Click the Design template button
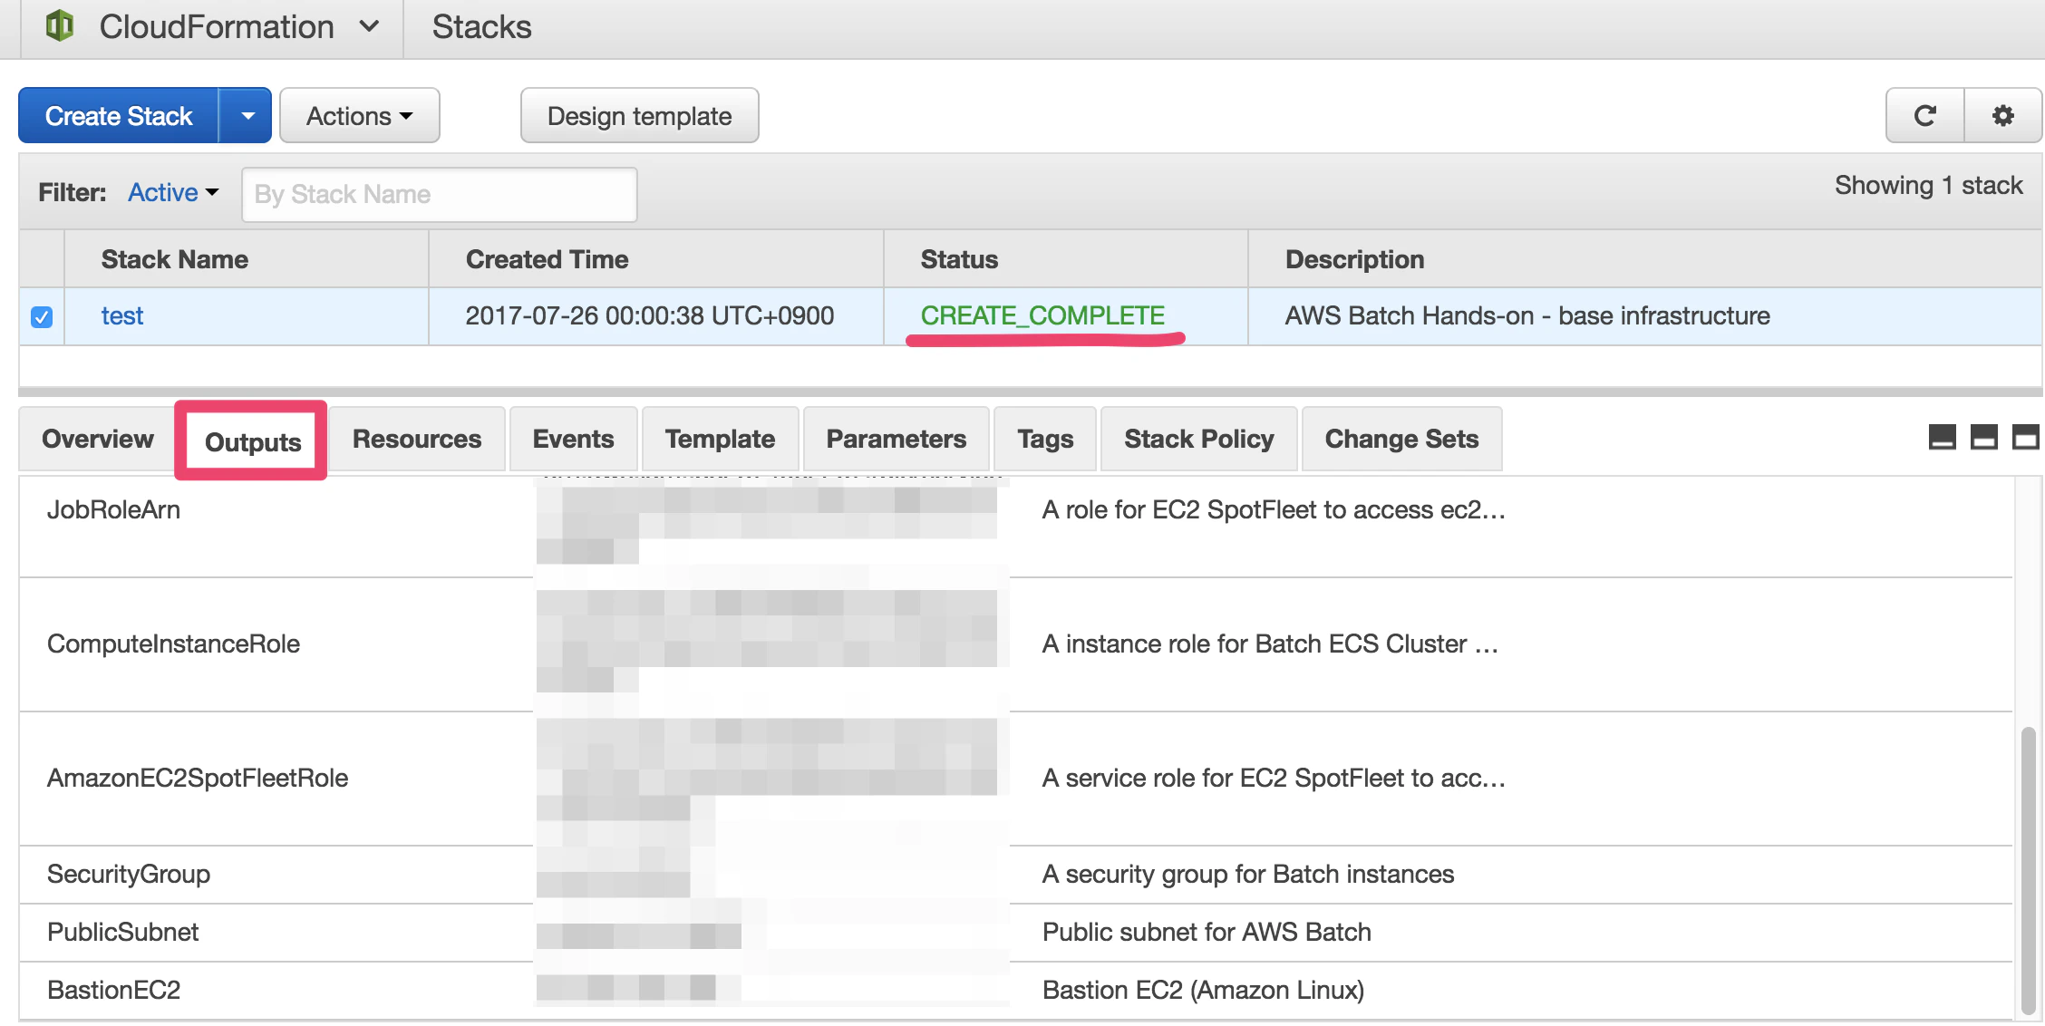The image size is (2045, 1026). (639, 116)
